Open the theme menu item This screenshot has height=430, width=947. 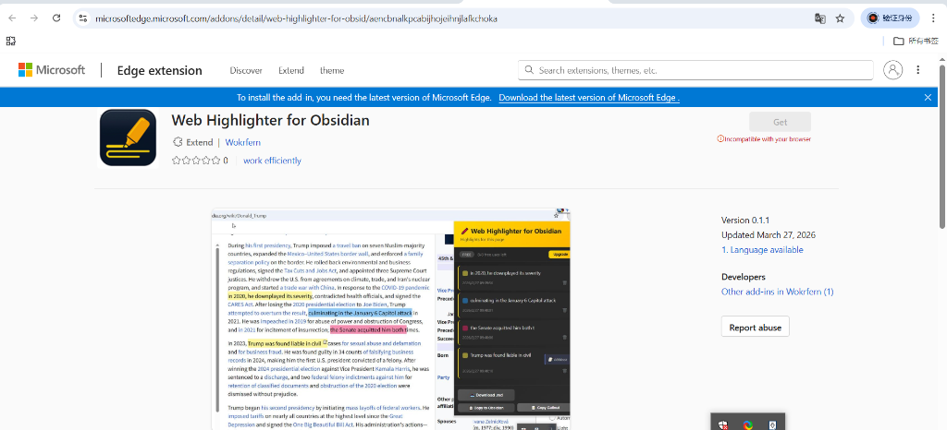click(332, 70)
